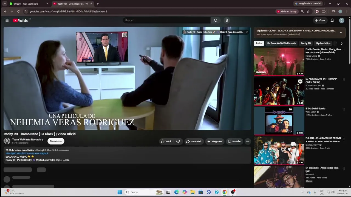Open the YouTube guide hamburger menu
The height and width of the screenshot is (197, 351).
pyautogui.click(x=7, y=20)
